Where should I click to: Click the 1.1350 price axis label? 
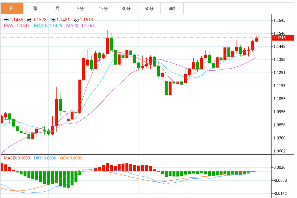(279, 59)
